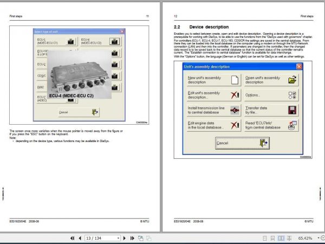Click Read 'ECU7Info' from central database
This screenshot has width=325, height=244.
(271, 125)
